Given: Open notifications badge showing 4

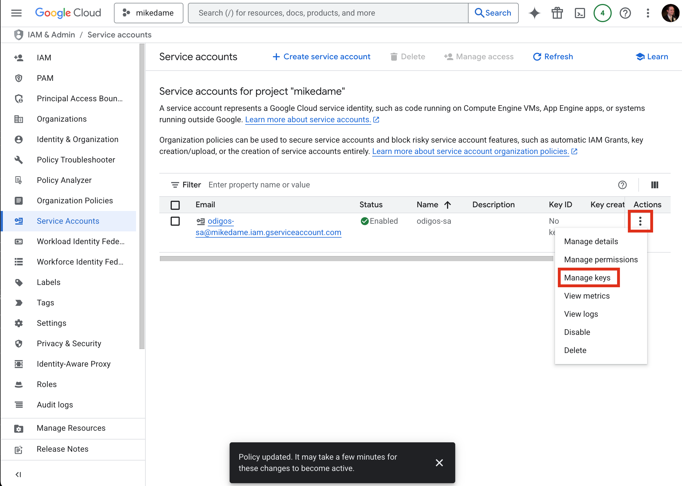Looking at the screenshot, I should (x=602, y=13).
